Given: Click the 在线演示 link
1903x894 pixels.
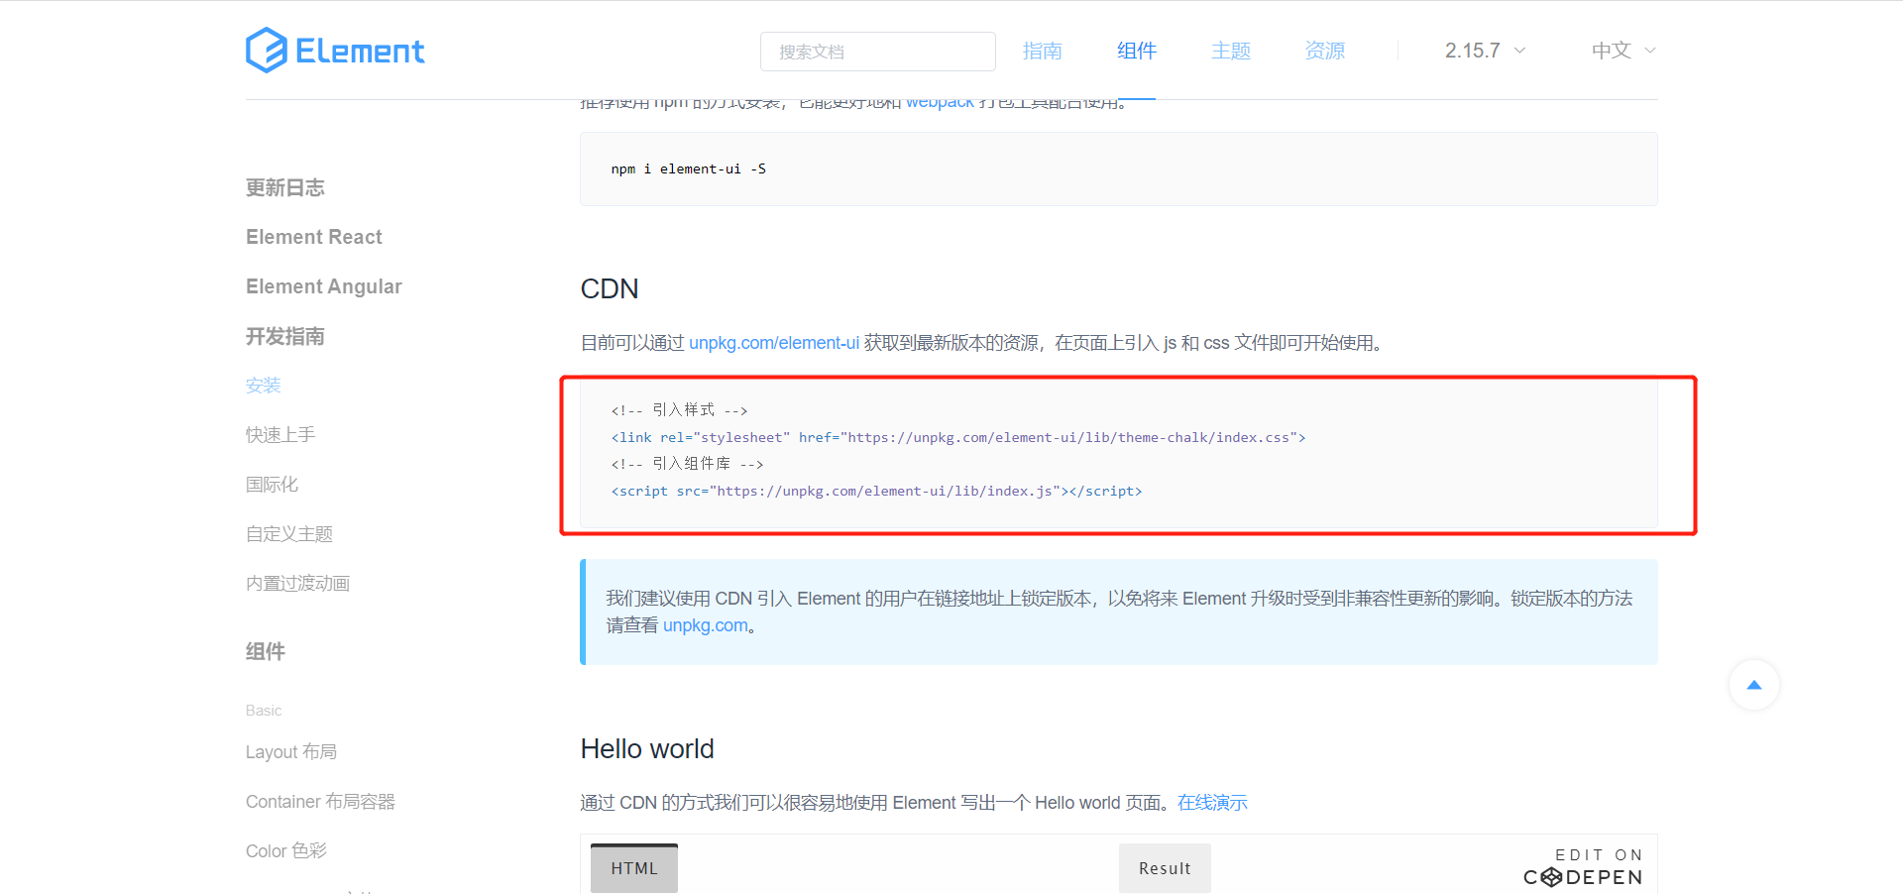Looking at the screenshot, I should coord(1211,802).
